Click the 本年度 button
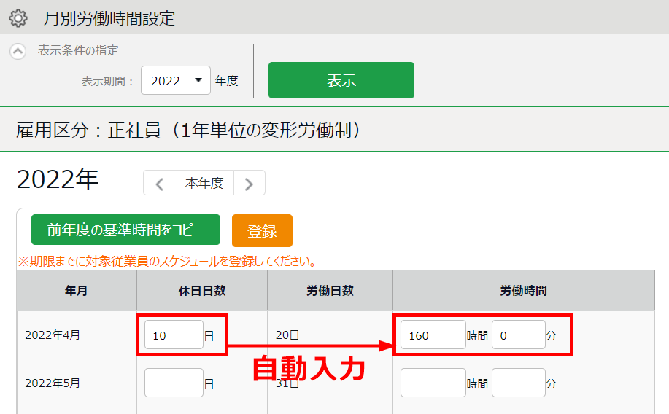The width and height of the screenshot is (669, 414). click(x=204, y=183)
